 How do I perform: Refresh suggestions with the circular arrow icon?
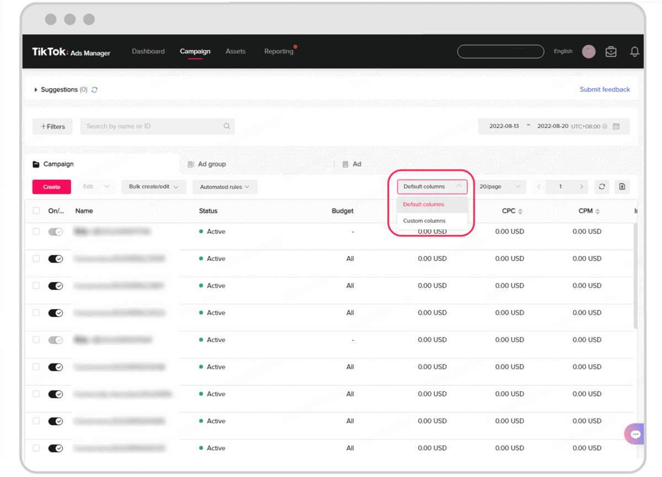pos(94,90)
